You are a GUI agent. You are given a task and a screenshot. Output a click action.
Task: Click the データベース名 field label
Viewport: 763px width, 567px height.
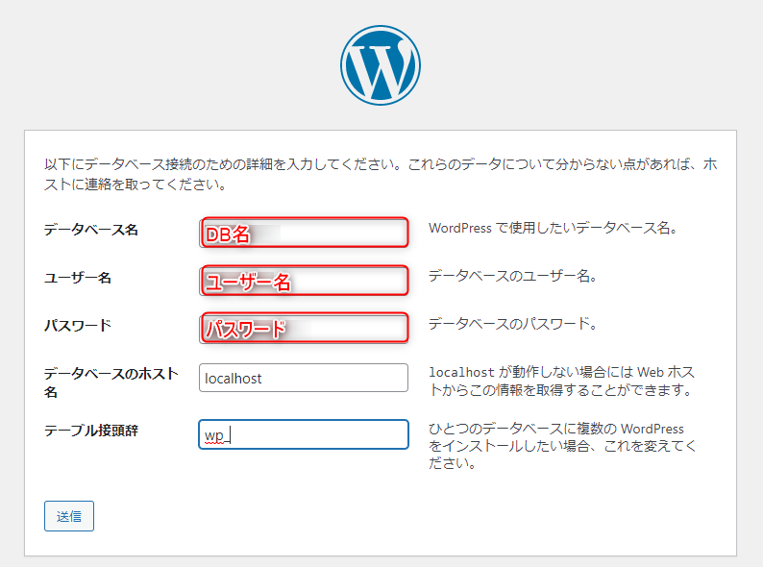click(x=91, y=230)
